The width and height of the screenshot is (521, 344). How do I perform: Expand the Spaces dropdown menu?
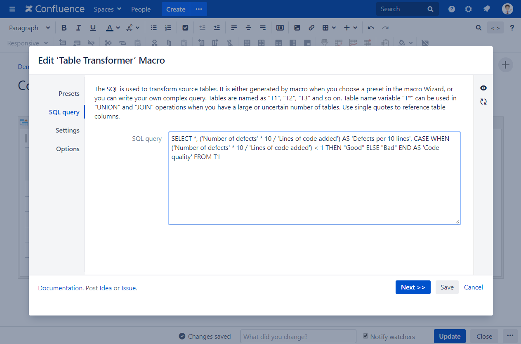(x=107, y=9)
